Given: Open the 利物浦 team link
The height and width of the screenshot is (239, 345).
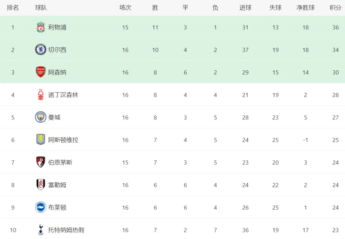Looking at the screenshot, I should [x=57, y=28].
